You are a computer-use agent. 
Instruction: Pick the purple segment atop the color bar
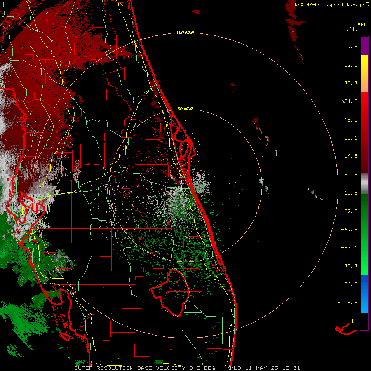click(364, 46)
